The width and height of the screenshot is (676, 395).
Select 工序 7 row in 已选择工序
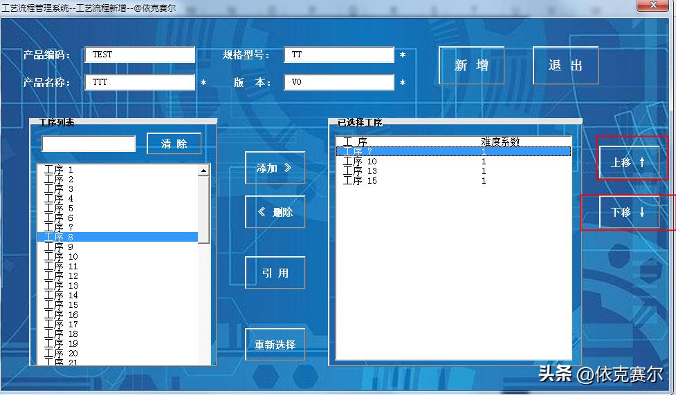coord(453,151)
